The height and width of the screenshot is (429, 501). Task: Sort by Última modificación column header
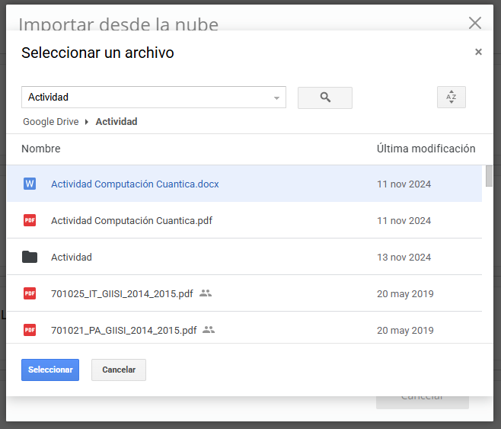click(426, 149)
